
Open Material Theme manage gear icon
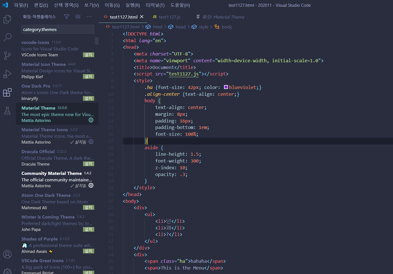pos(91,120)
